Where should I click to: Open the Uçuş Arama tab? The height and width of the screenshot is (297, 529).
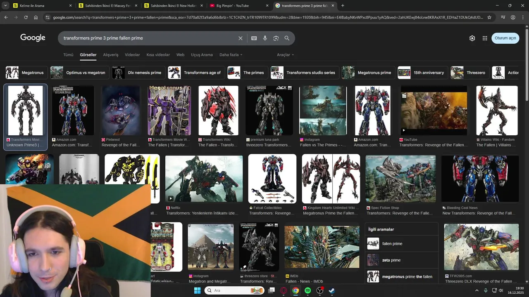[x=202, y=55]
